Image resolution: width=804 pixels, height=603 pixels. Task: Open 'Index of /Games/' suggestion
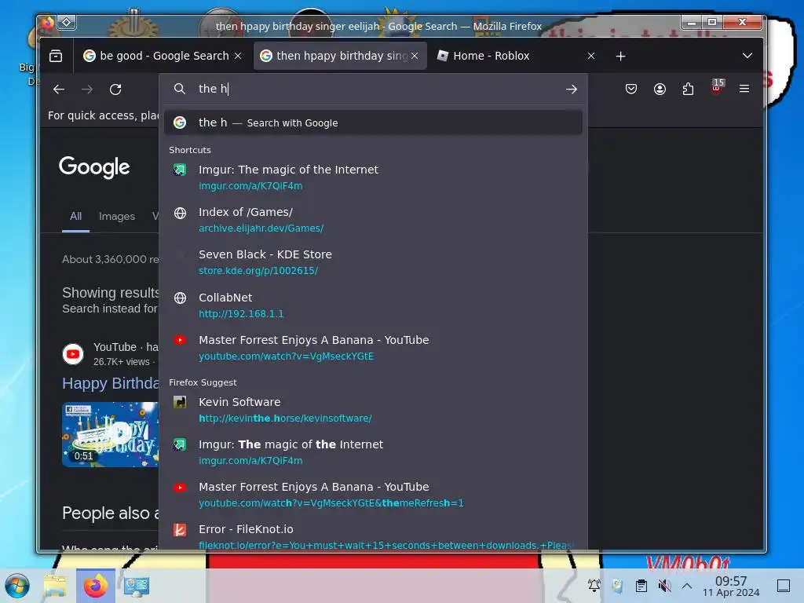[373, 220]
